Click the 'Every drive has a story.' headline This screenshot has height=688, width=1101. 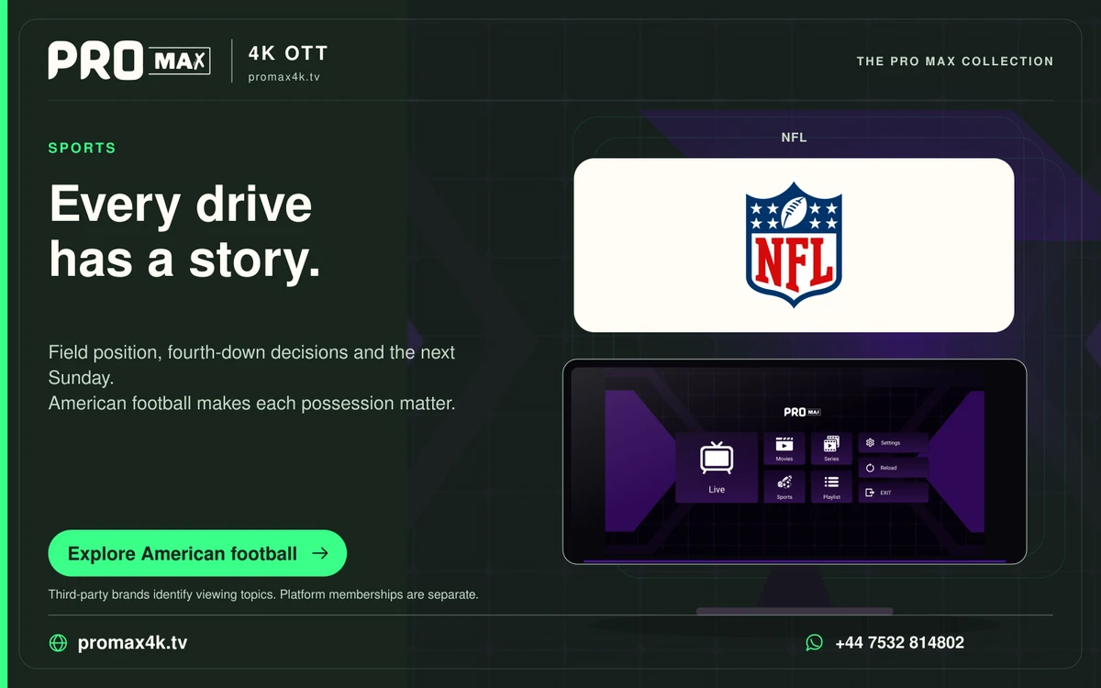185,232
